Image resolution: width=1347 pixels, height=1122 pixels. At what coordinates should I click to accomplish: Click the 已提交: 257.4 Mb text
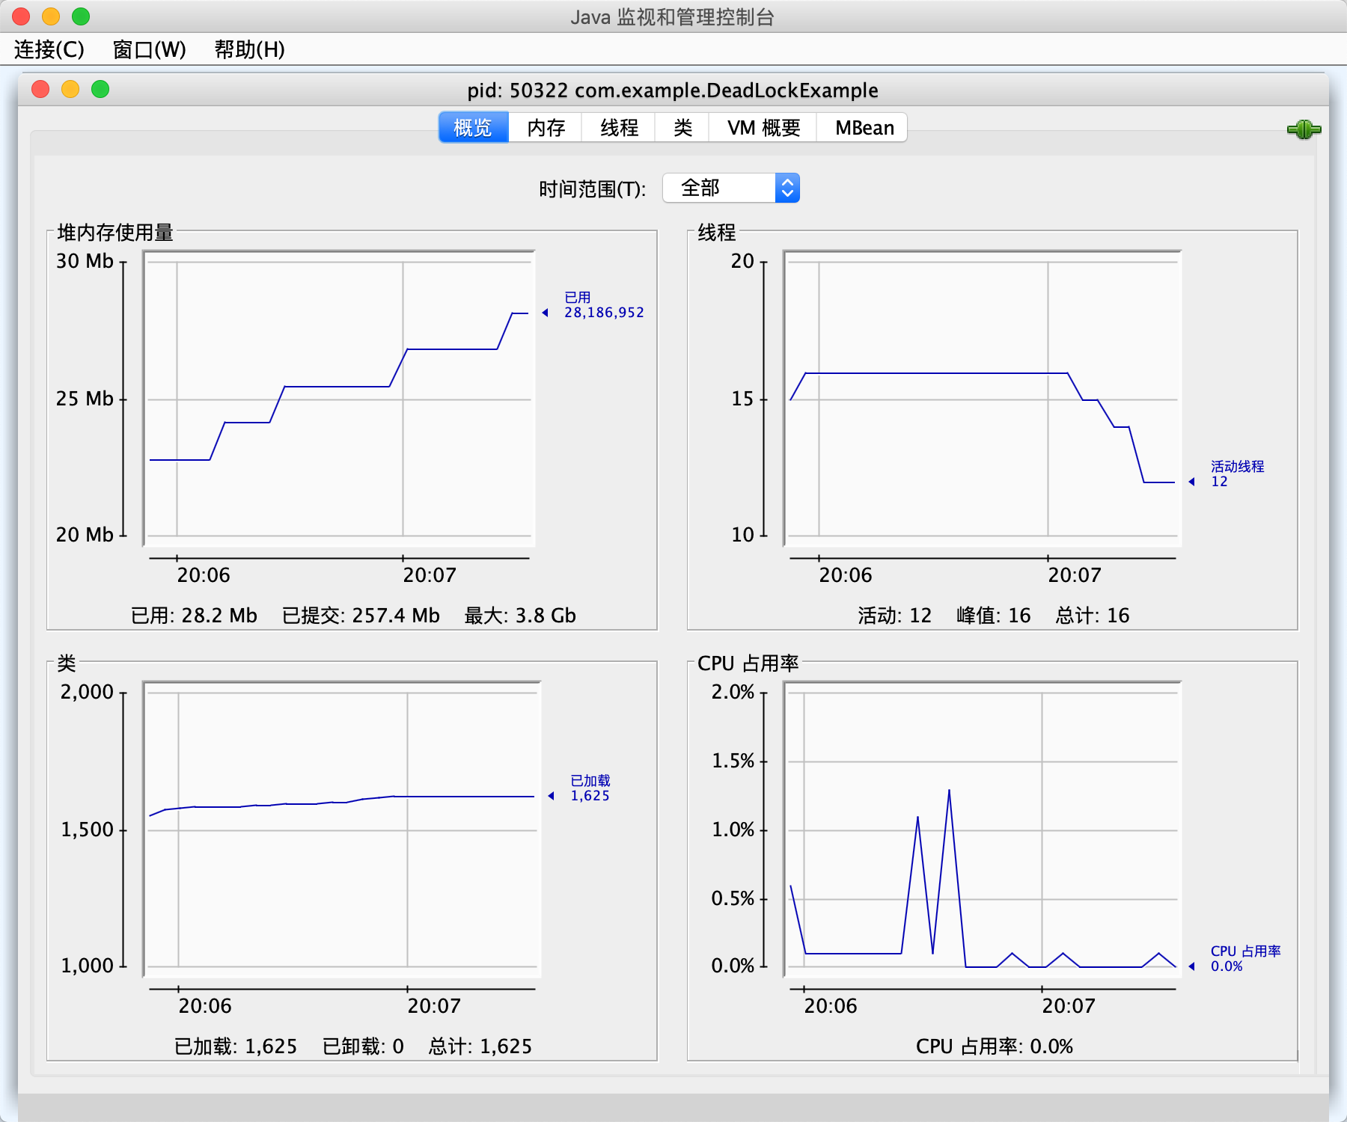[361, 616]
